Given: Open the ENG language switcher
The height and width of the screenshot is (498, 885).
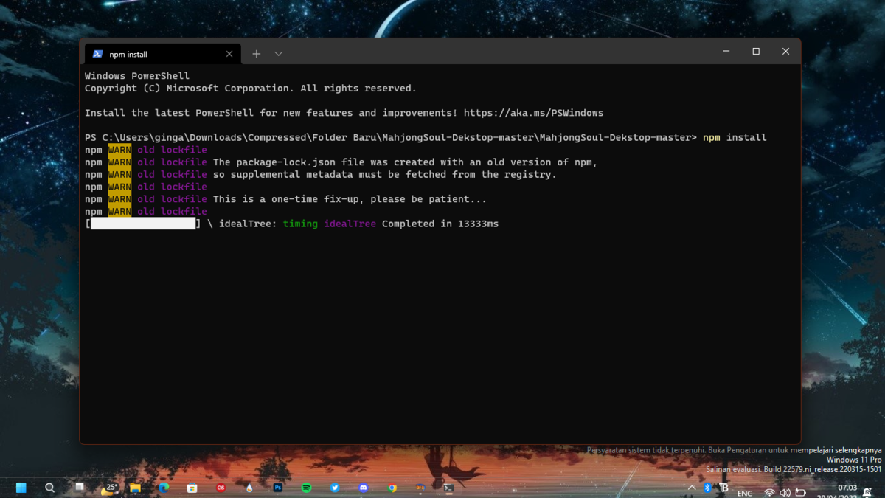Looking at the screenshot, I should [x=745, y=493].
